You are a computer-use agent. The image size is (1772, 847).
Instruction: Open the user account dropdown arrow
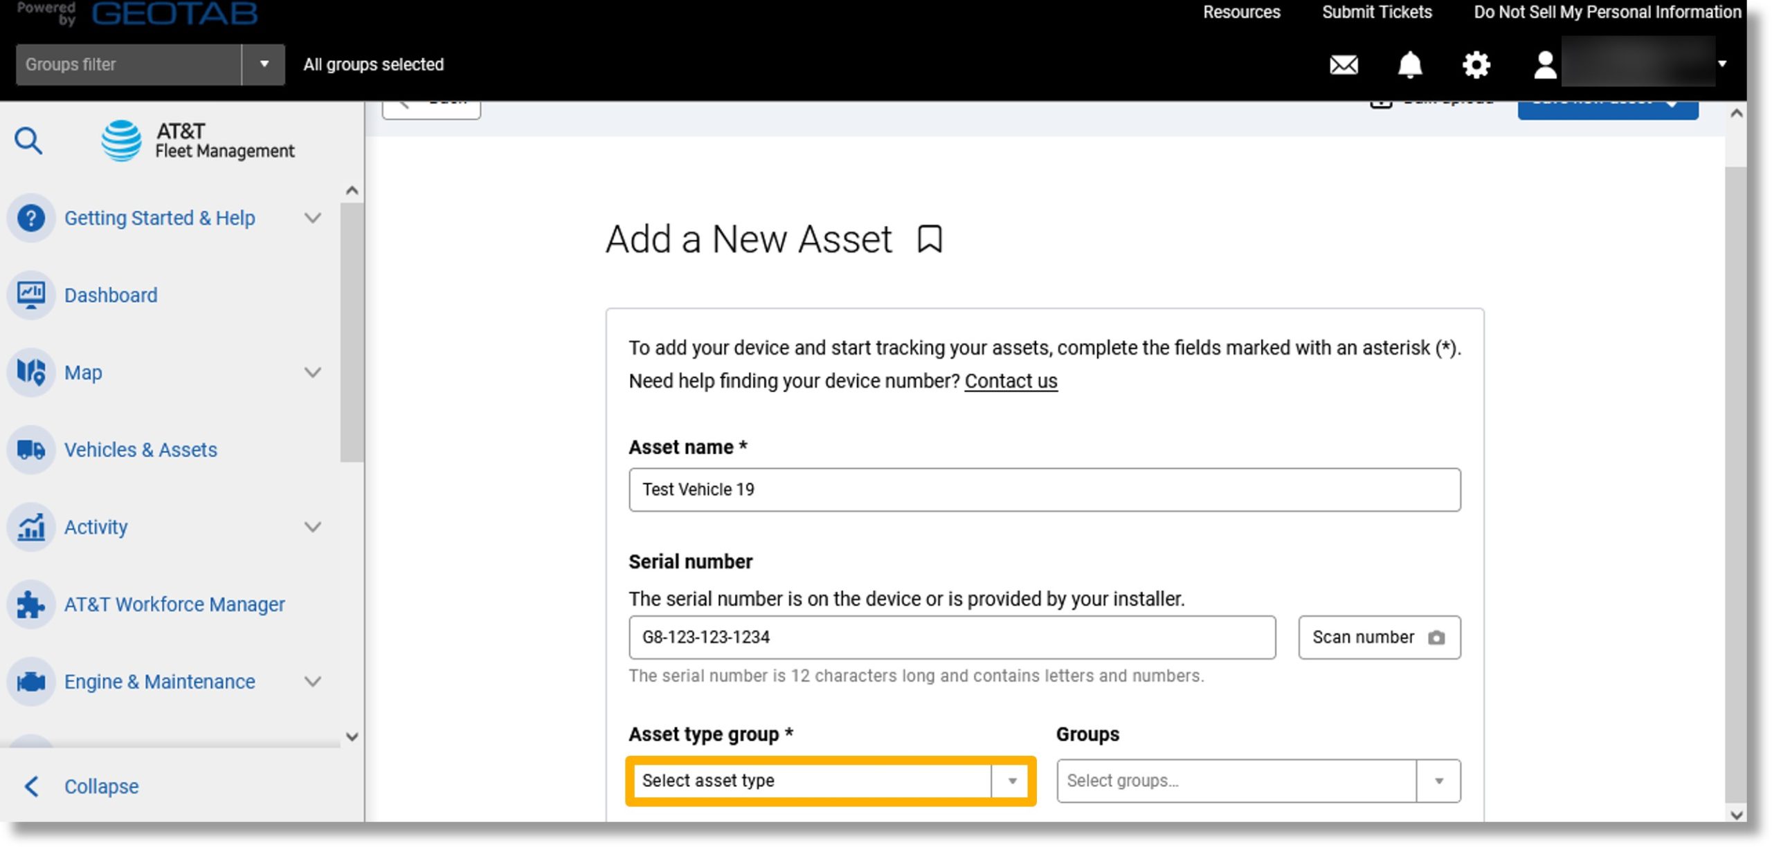(1722, 64)
